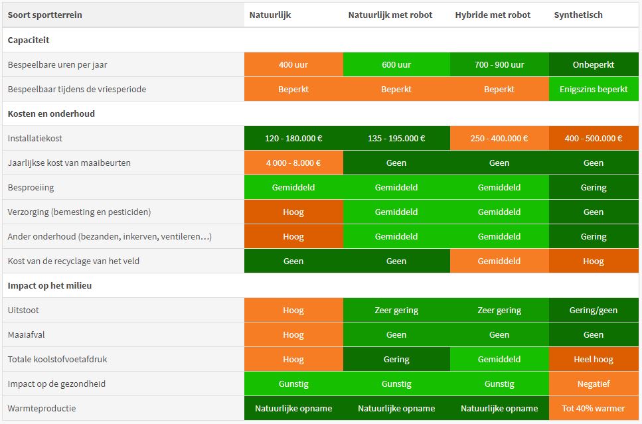Select the 'Natuurlijk' column header
642x424 pixels.
pos(293,15)
